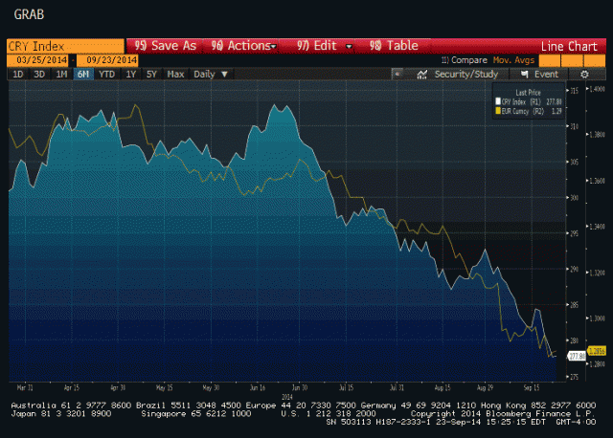The height and width of the screenshot is (438, 613).
Task: Set chart range to 5Y
Action: [151, 74]
